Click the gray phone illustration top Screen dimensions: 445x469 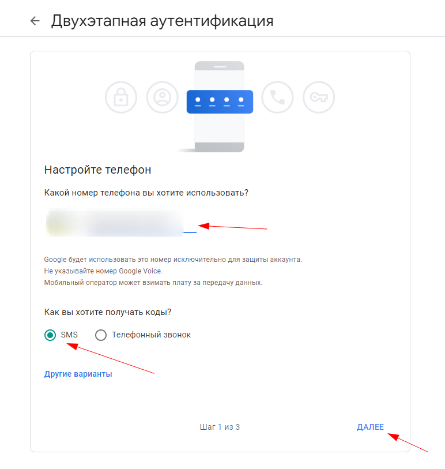pyautogui.click(x=220, y=66)
